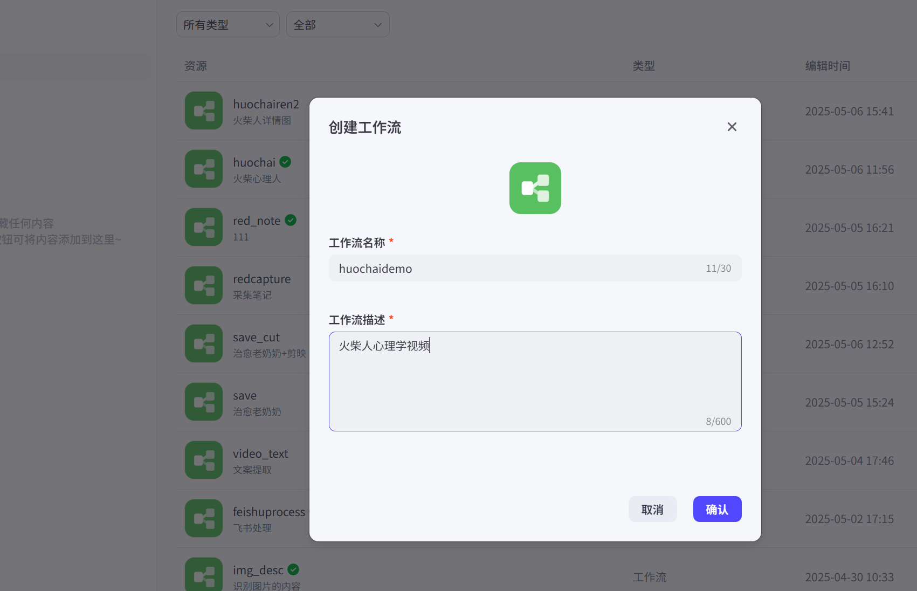Click the huochai workflow icon

click(204, 169)
